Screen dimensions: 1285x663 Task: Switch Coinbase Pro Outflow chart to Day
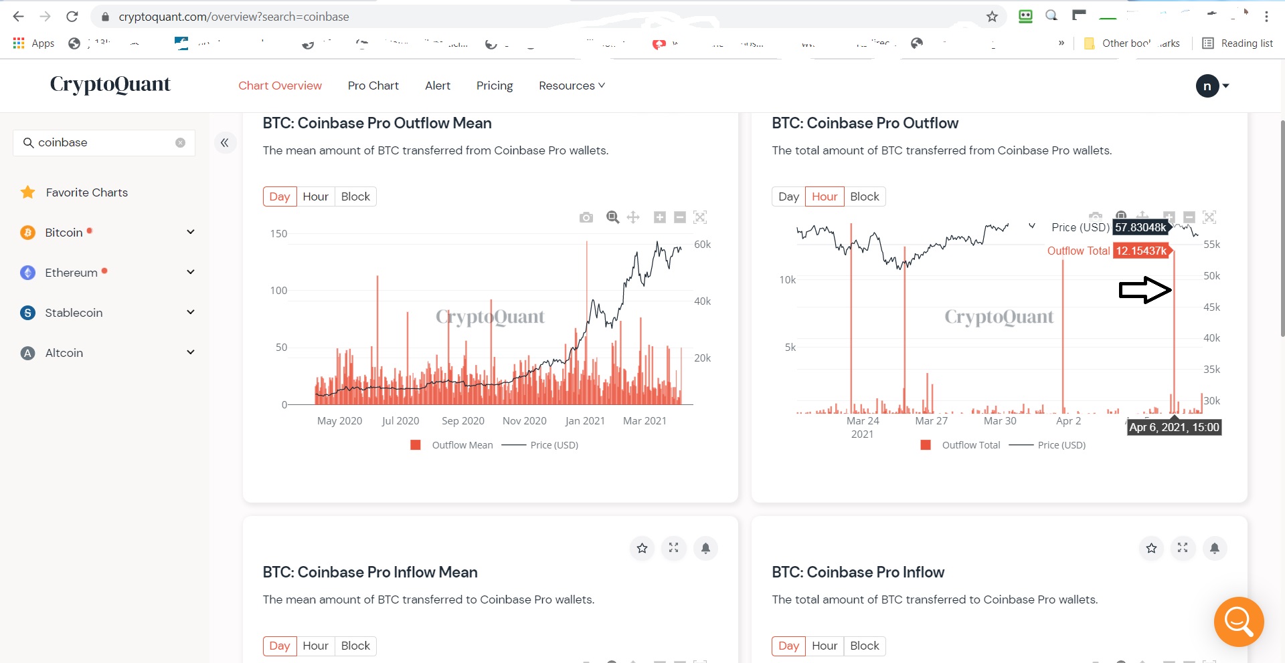click(x=788, y=196)
